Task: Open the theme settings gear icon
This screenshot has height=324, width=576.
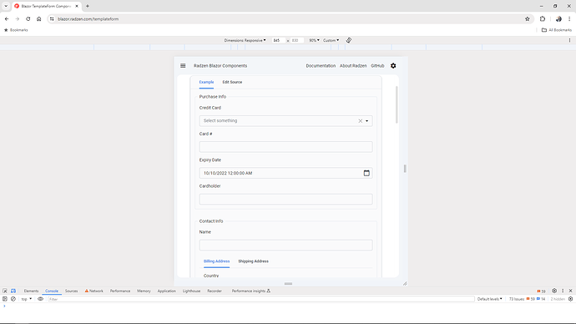Action: click(x=393, y=66)
